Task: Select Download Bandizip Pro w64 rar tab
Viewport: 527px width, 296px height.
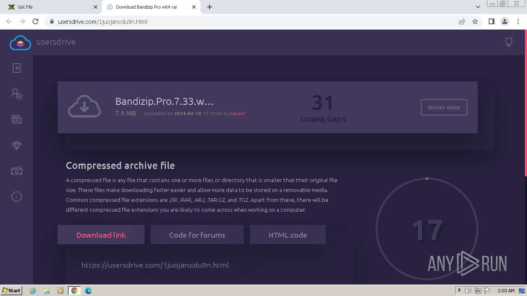Action: [x=151, y=7]
